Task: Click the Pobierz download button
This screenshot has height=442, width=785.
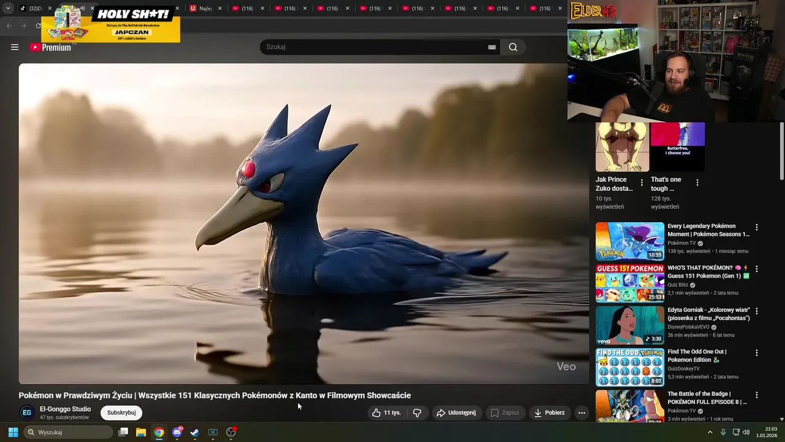Action: [549, 413]
